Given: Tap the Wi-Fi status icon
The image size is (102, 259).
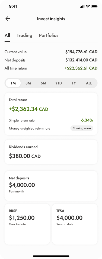Looking at the screenshot, I should coord(88,6).
